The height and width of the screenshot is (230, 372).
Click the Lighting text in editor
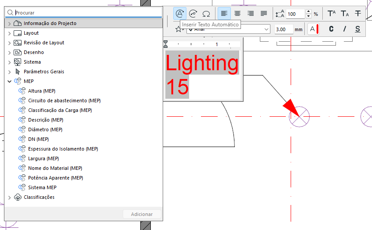(202, 63)
